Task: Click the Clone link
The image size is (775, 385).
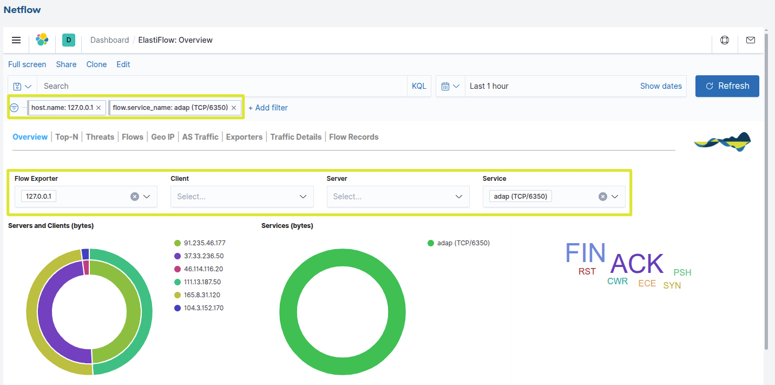Action: [96, 64]
